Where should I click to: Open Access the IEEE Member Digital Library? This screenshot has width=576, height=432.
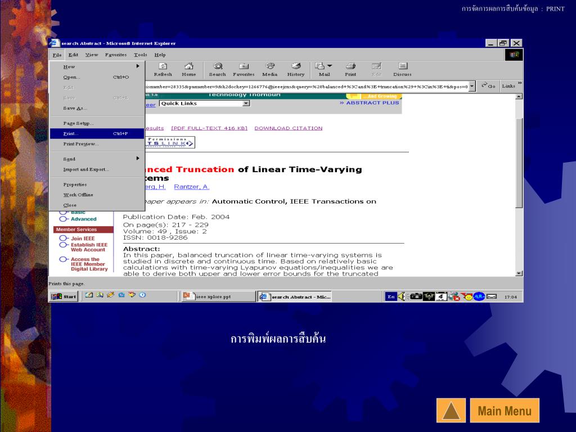tap(89, 264)
